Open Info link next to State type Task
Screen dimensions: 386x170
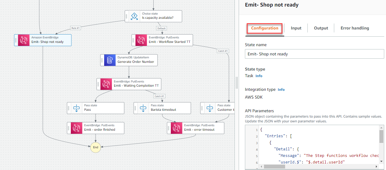tap(259, 76)
